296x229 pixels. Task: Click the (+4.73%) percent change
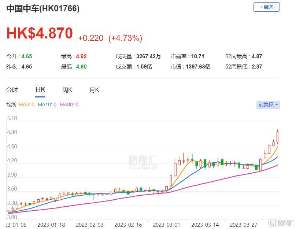[x=125, y=38]
